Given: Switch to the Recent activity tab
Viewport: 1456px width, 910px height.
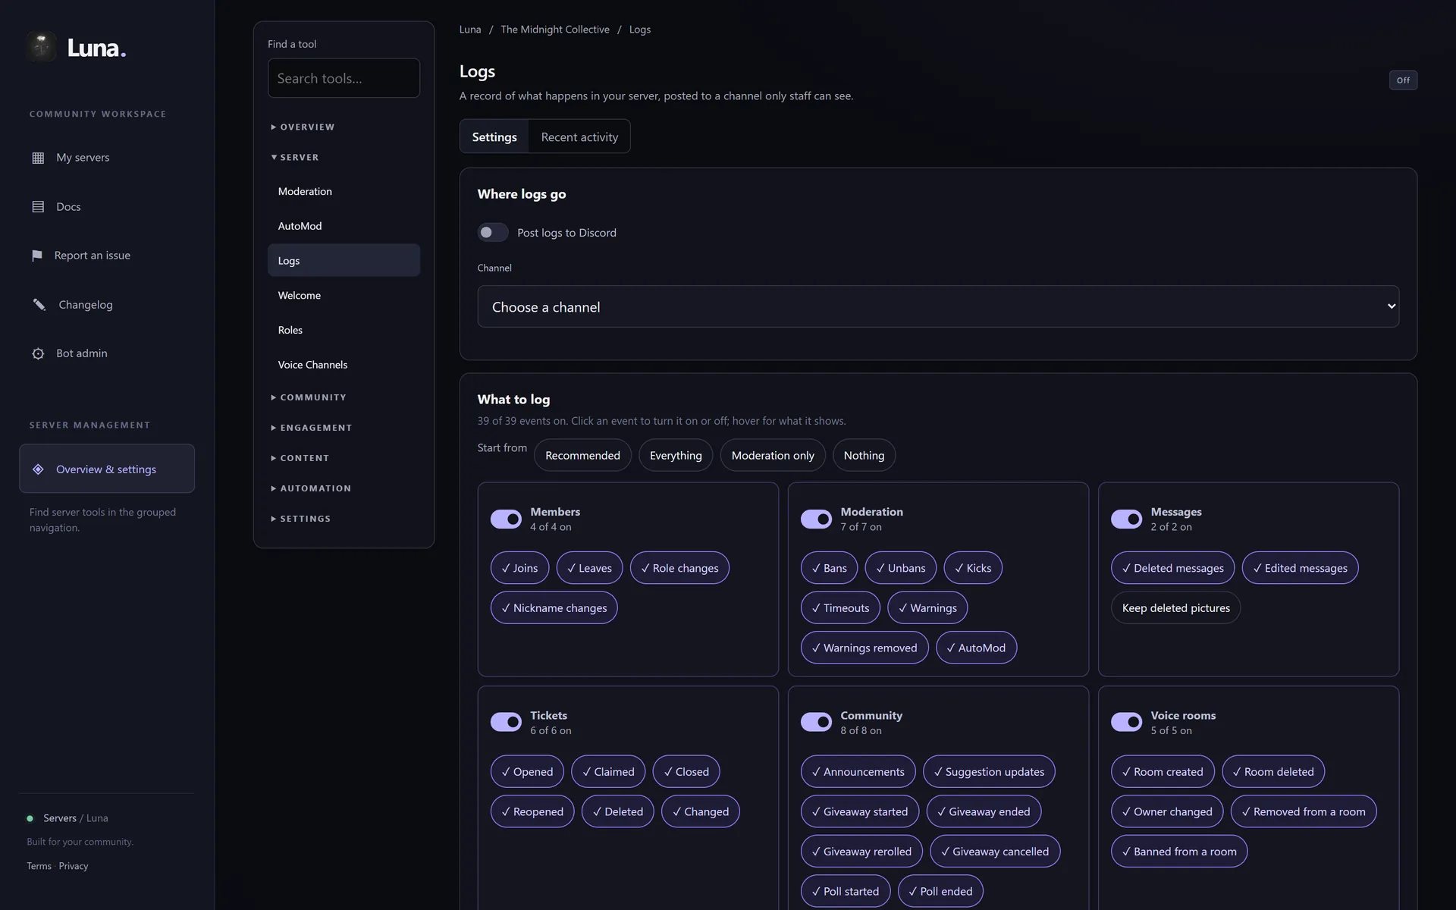Looking at the screenshot, I should 579,136.
